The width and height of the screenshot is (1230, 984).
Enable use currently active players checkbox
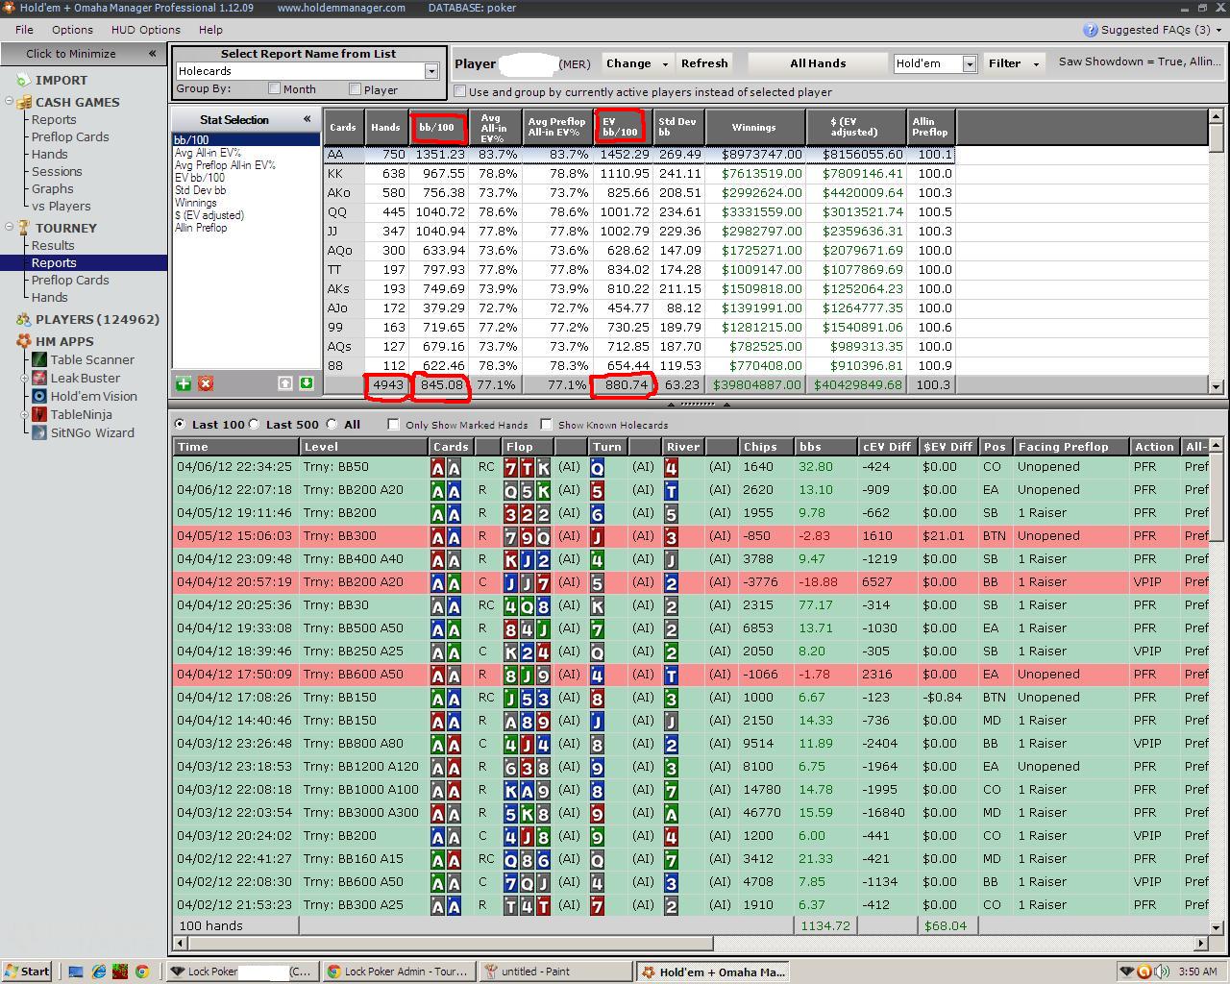(460, 91)
